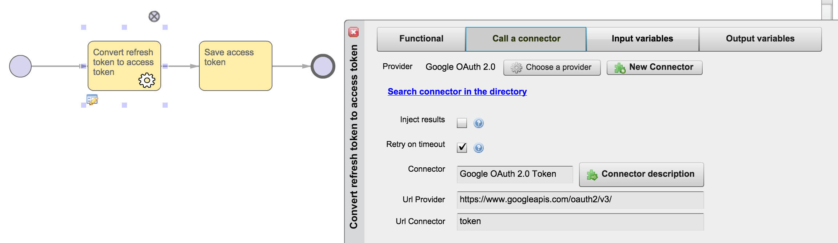This screenshot has width=838, height=243.
Task: Switch to the Input variables tab
Action: point(642,39)
